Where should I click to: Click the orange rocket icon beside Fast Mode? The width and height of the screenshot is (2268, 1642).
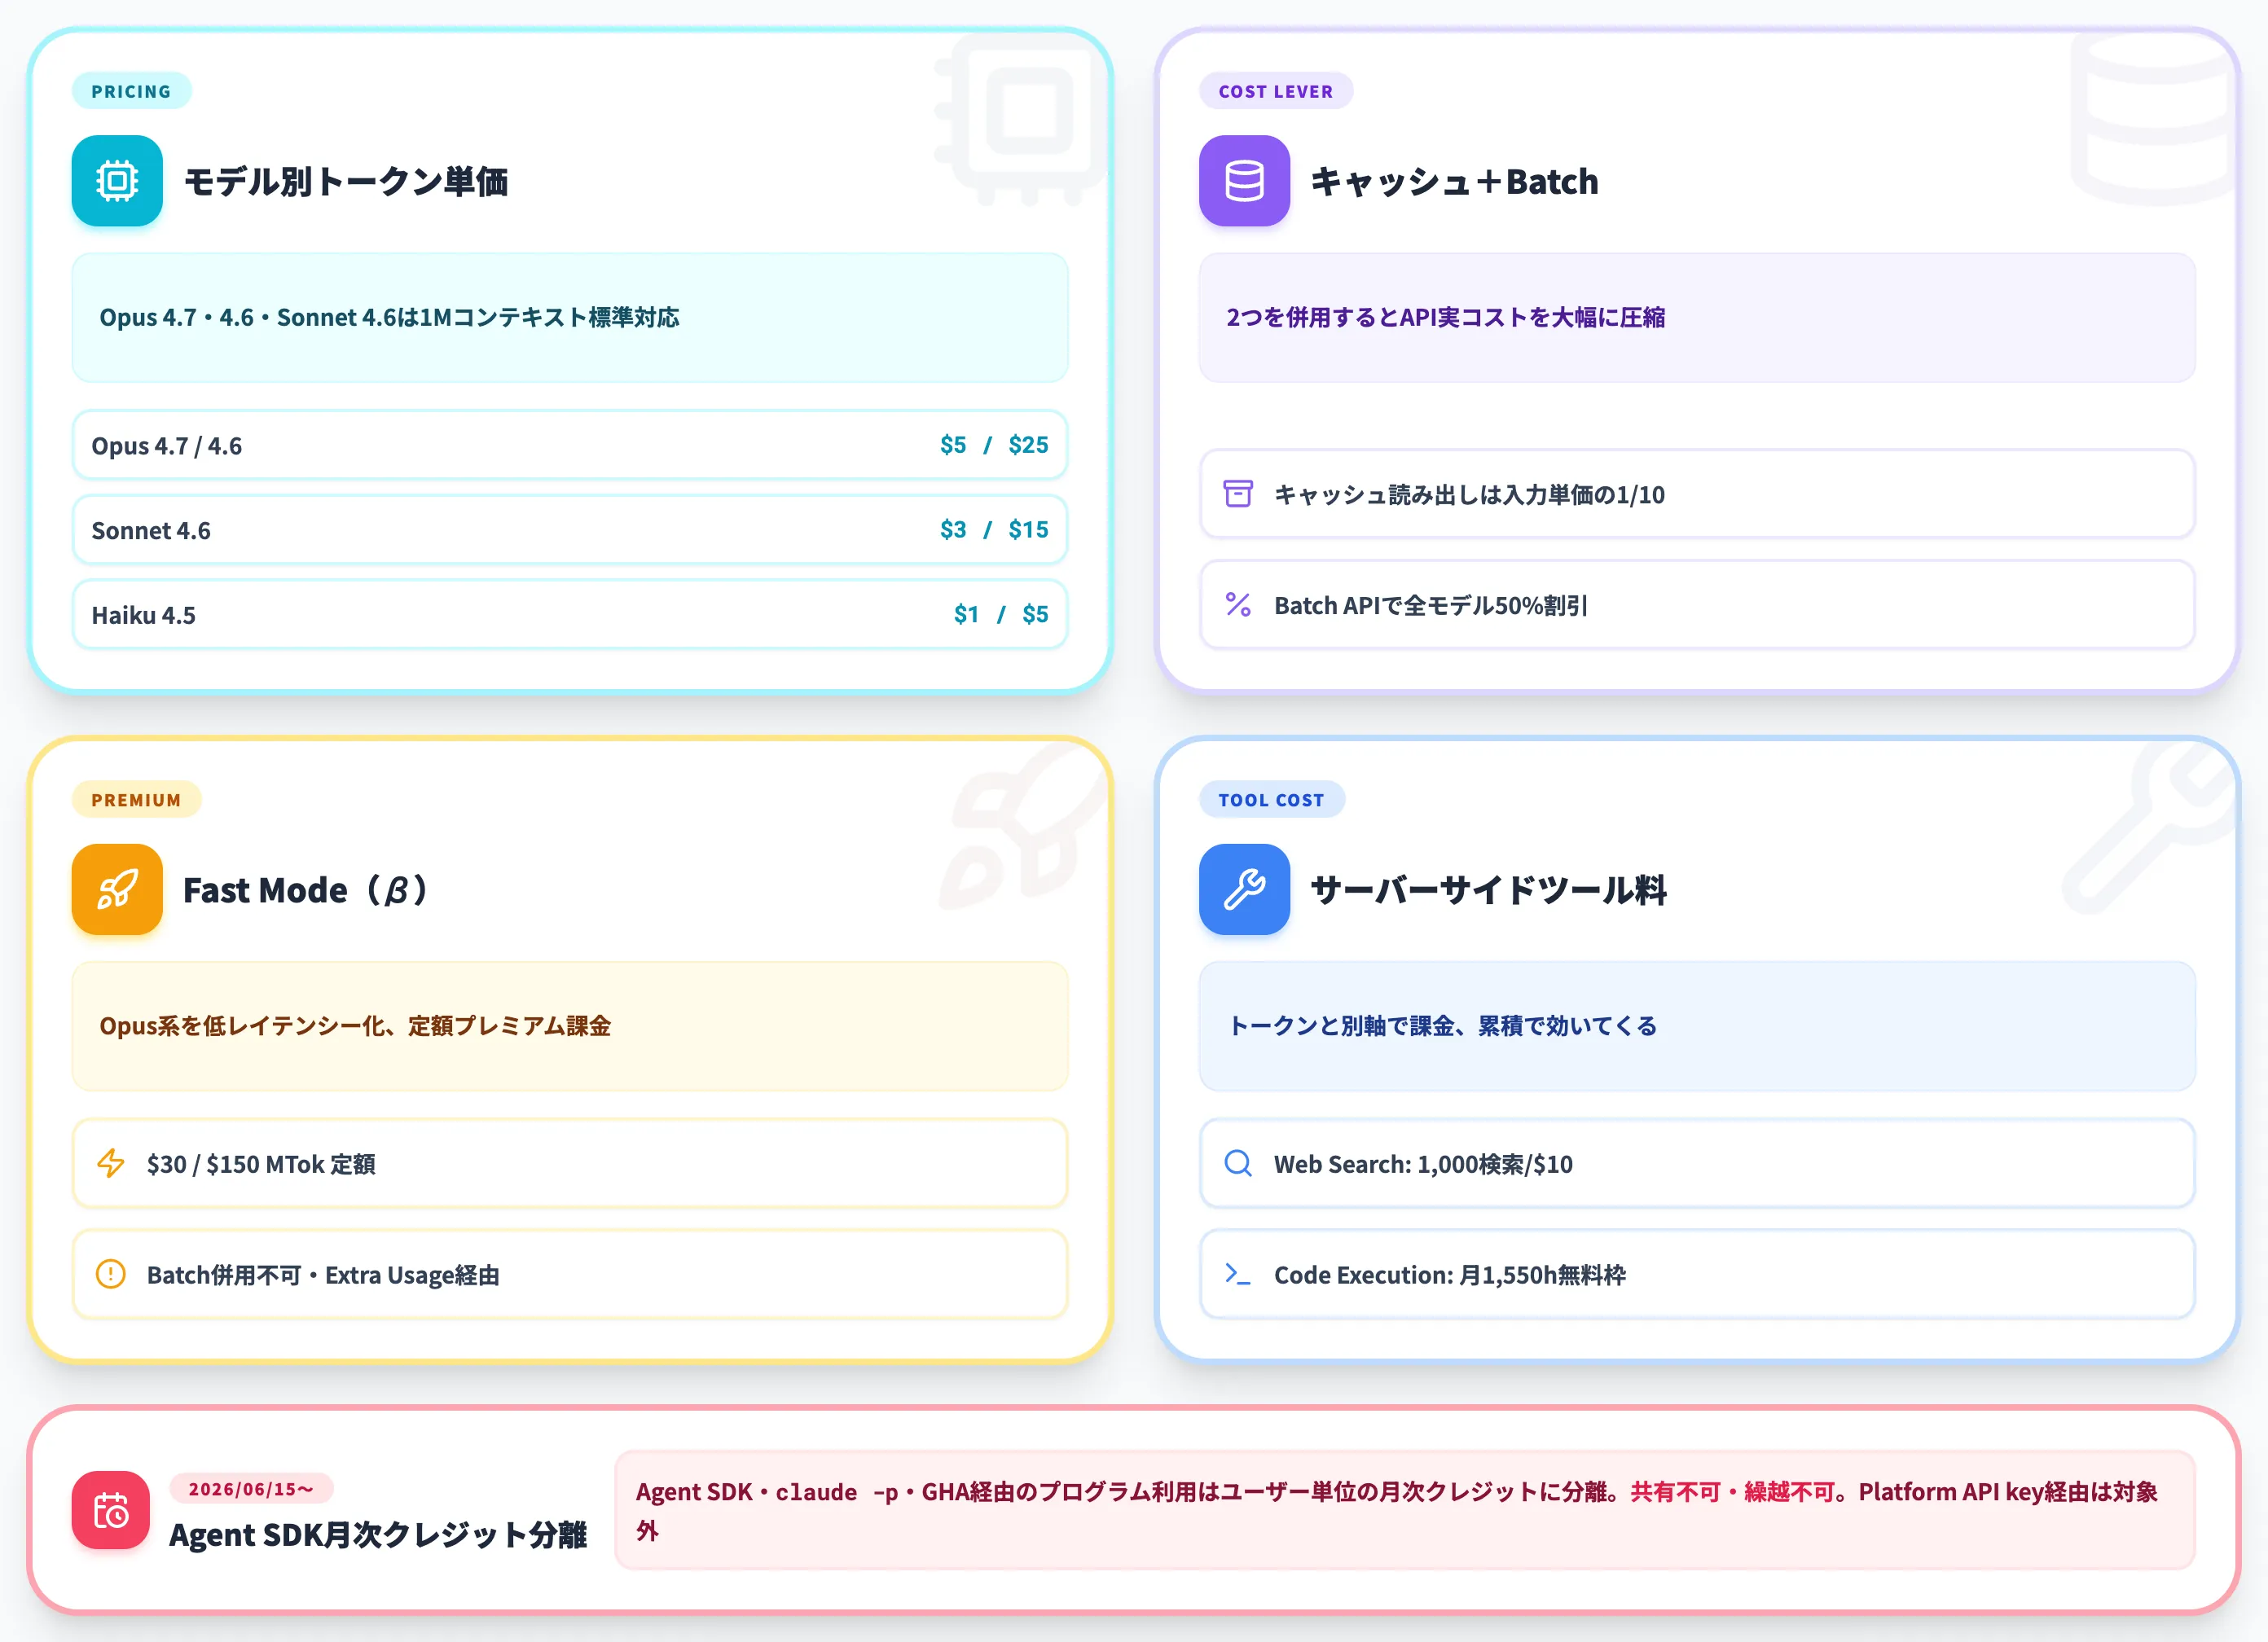click(x=117, y=889)
